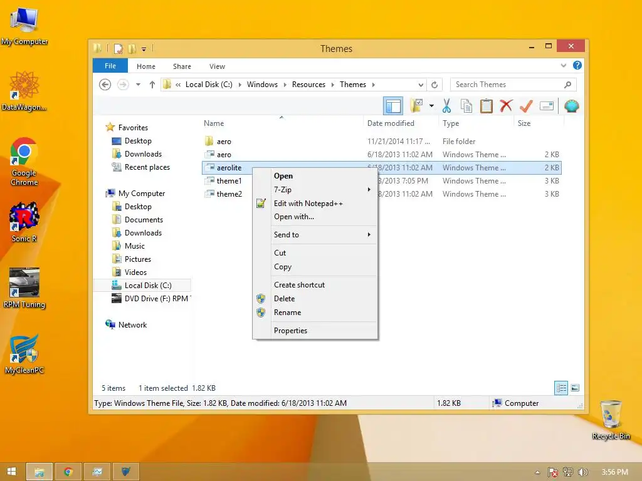
Task: Switch to the Share ribbon tab
Action: coord(182,66)
